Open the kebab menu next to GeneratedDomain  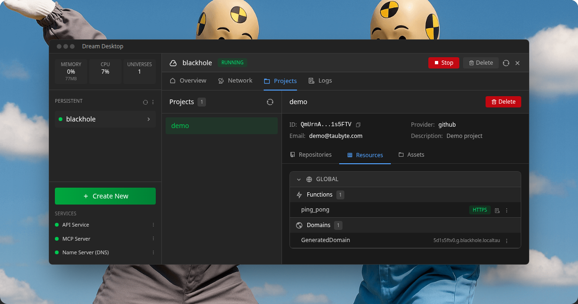[x=507, y=240]
